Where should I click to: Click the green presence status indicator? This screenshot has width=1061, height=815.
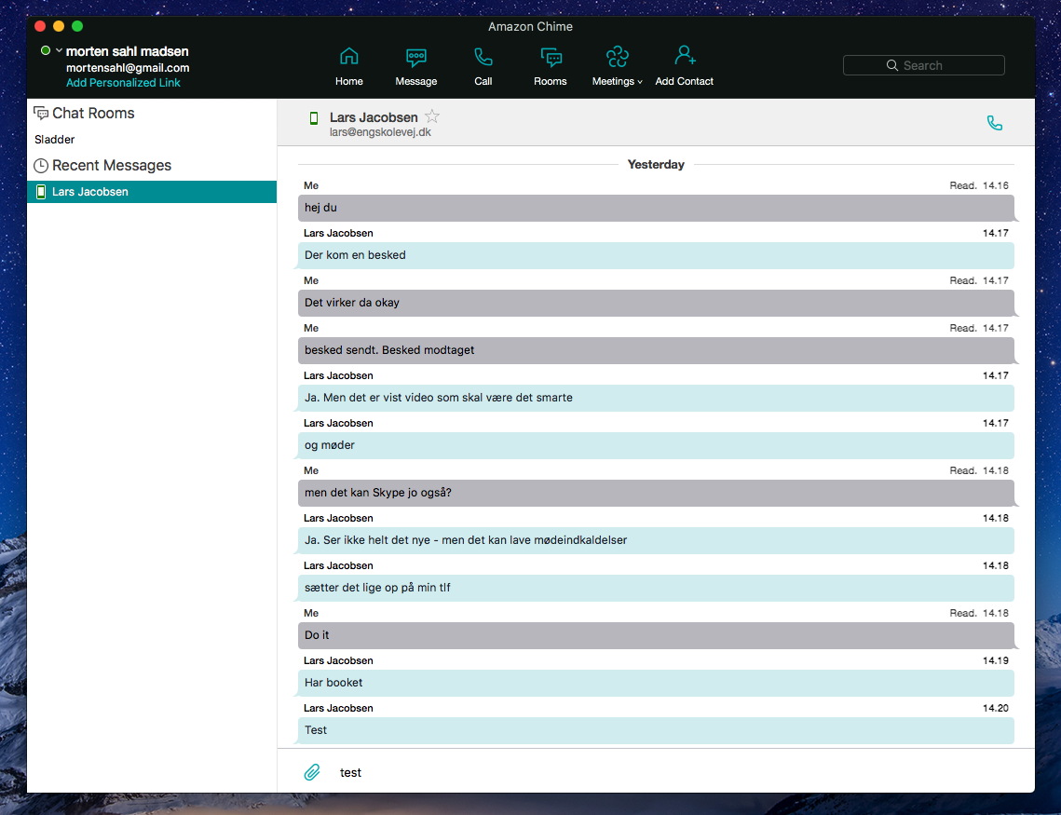pyautogui.click(x=46, y=50)
